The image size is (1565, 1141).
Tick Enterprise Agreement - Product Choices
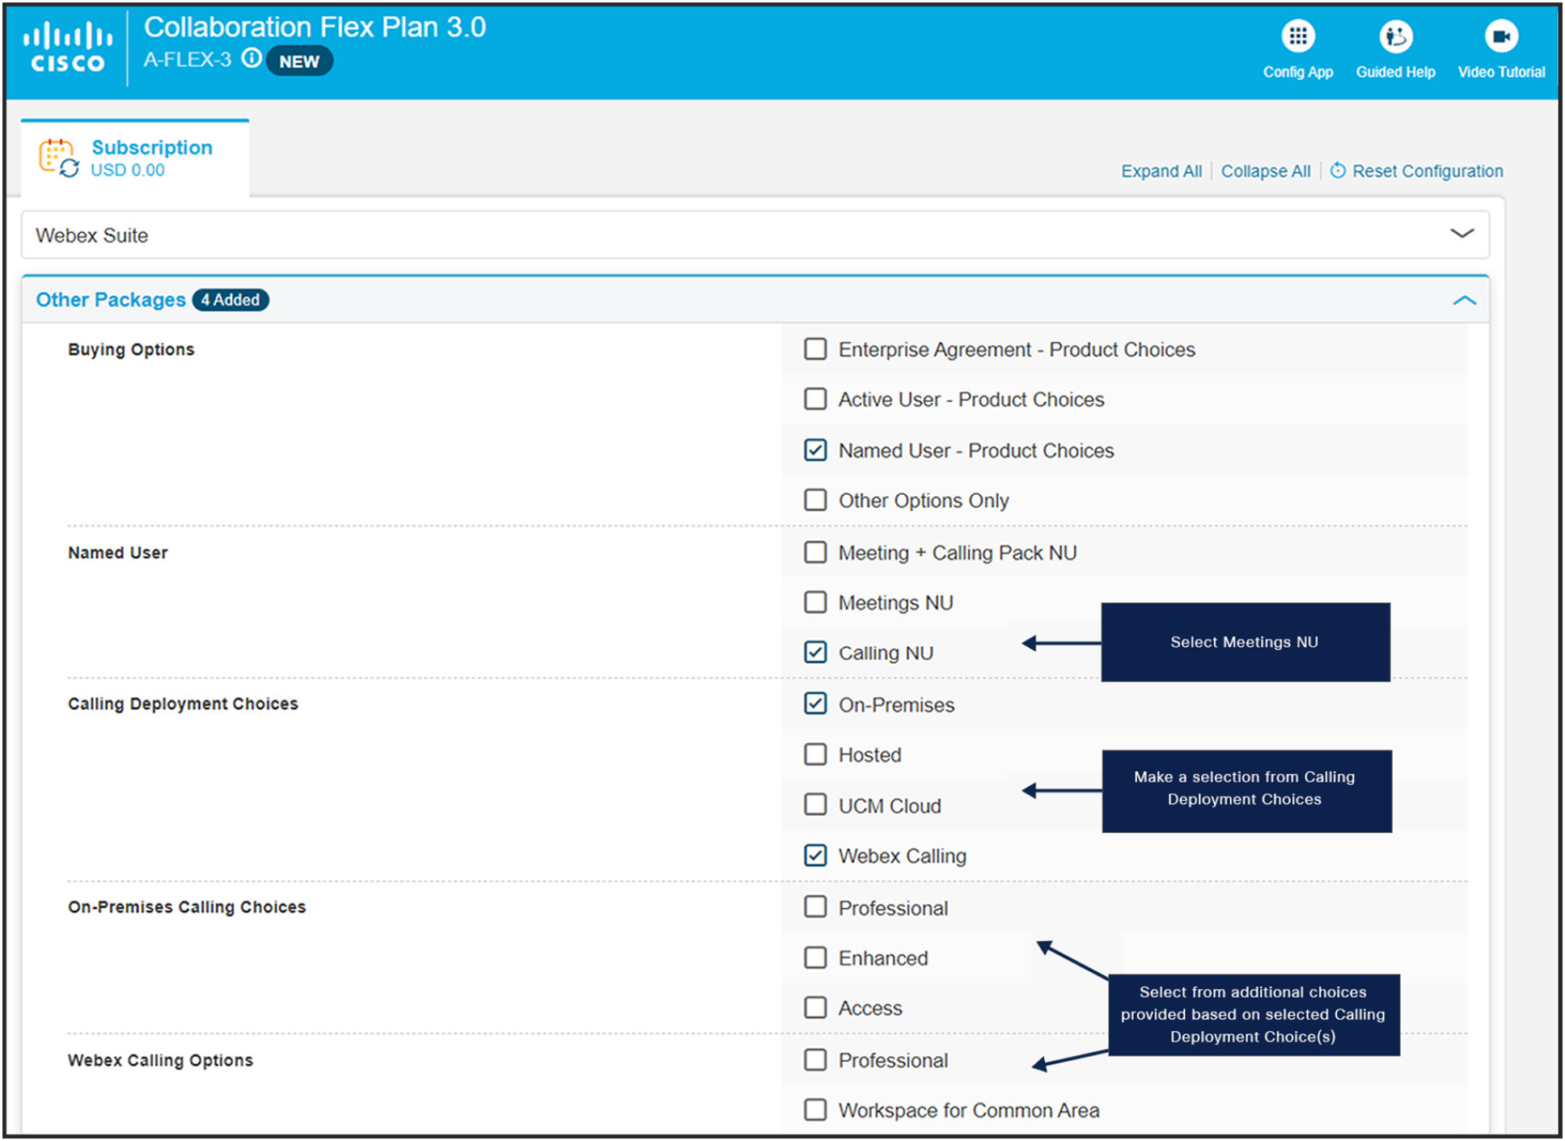tap(815, 349)
